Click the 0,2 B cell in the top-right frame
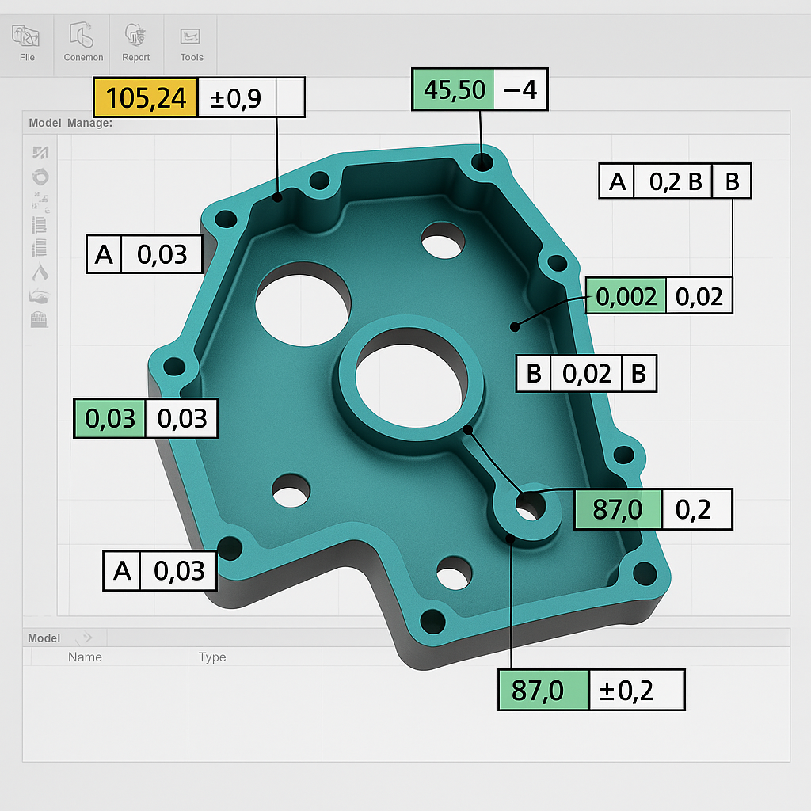 point(673,181)
